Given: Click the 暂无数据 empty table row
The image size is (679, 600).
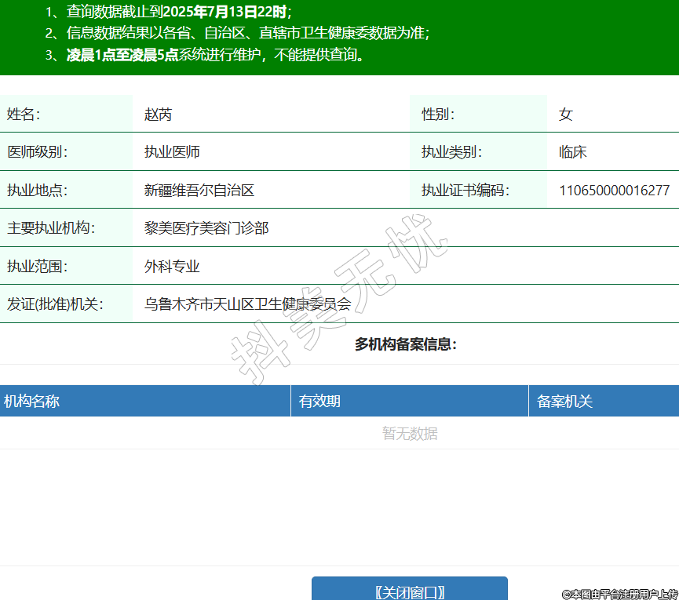Looking at the screenshot, I should [409, 434].
